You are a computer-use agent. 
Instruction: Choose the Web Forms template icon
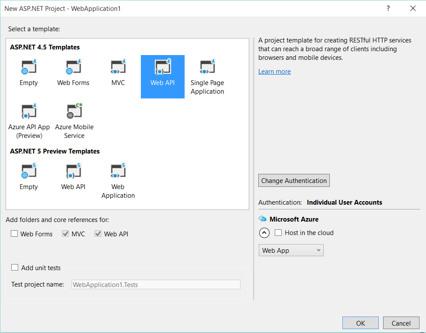[73, 67]
